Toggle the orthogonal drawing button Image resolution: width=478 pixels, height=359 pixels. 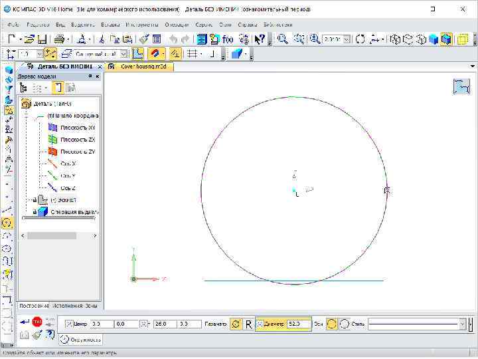tap(212, 54)
